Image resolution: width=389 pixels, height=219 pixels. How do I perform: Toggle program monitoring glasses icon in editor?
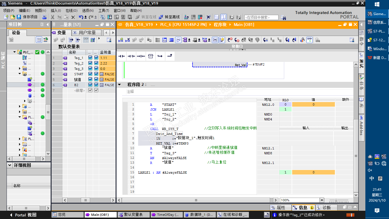pyautogui.click(x=310, y=40)
